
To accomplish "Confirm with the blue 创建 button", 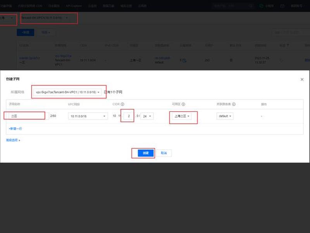I will tap(146, 153).
